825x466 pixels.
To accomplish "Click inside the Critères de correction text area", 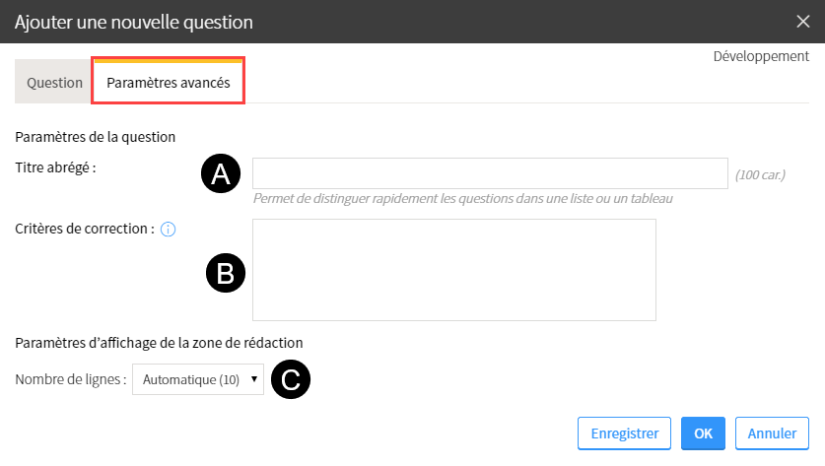I will point(454,270).
